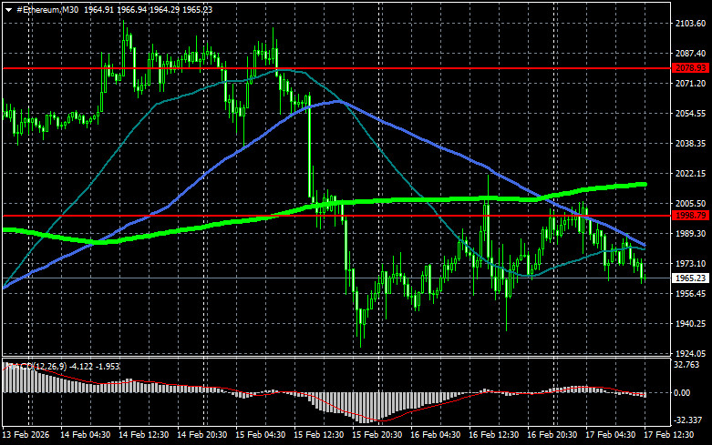The width and height of the screenshot is (712, 445).
Task: Click the 13 Feb 2026 time label
Action: point(26,435)
